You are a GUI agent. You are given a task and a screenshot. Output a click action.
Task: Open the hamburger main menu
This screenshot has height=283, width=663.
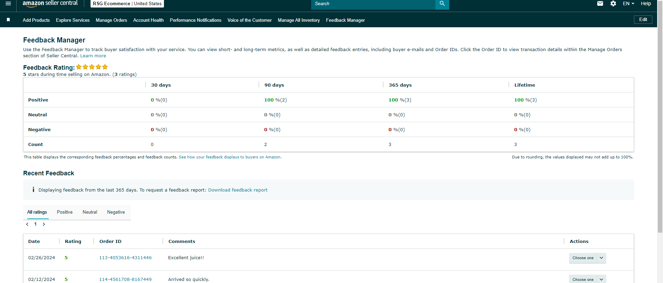[x=8, y=3]
